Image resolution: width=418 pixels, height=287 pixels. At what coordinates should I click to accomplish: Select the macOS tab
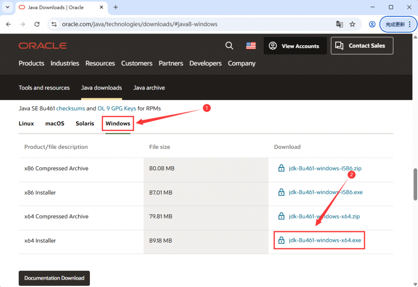tap(55, 123)
